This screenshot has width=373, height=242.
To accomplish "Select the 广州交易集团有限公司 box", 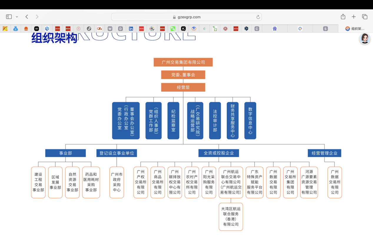I will pyautogui.click(x=183, y=62).
